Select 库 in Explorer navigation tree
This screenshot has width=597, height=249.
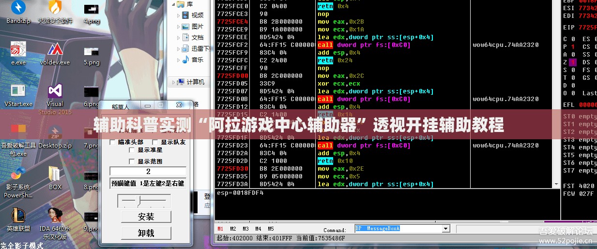point(186,4)
